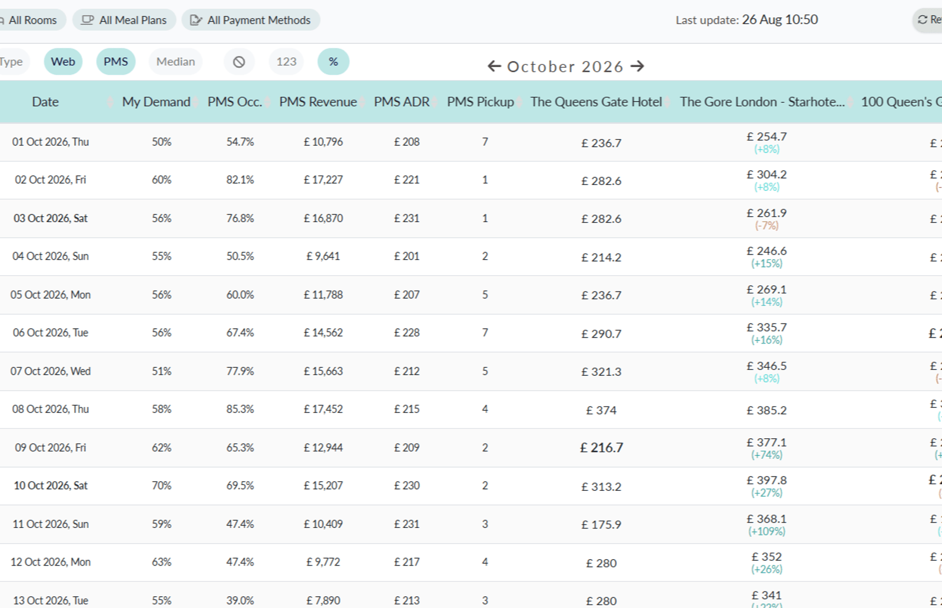Toggle the Median option
Image resolution: width=942 pixels, height=608 pixels.
(175, 62)
